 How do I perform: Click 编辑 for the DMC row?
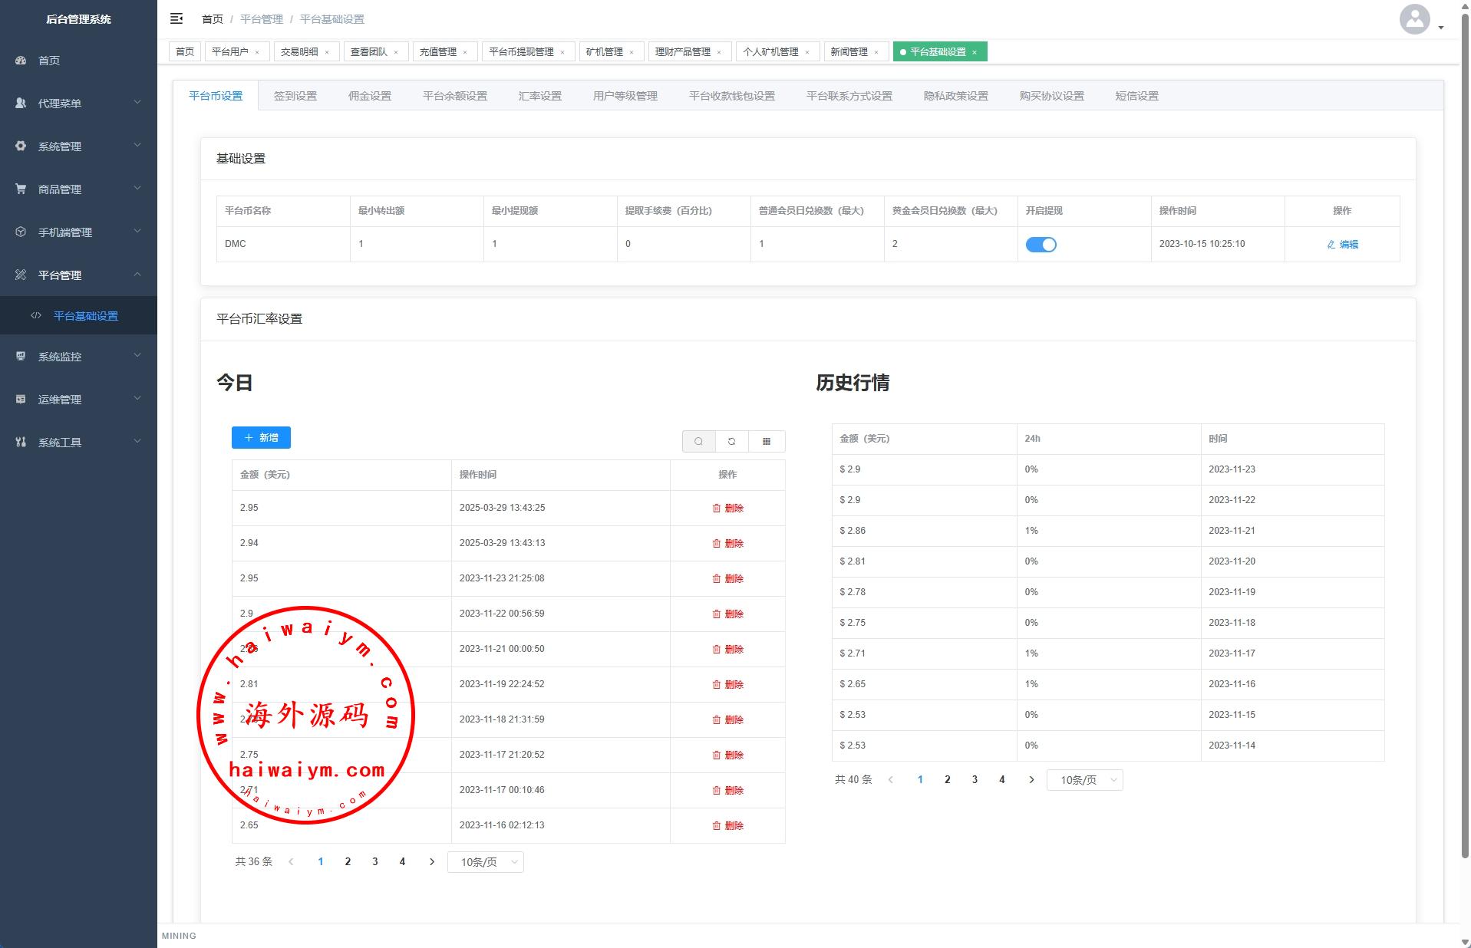click(x=1342, y=244)
